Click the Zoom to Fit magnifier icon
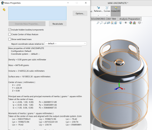Screen dimensions: 152x130 click(98, 23)
